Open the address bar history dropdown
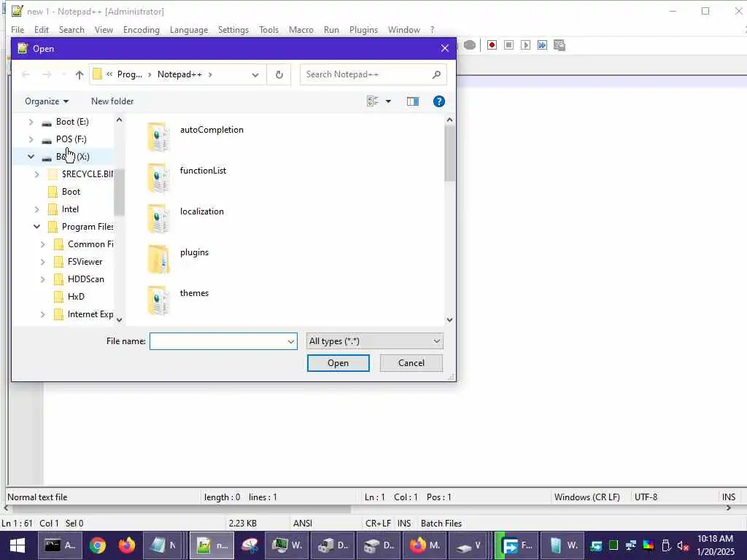Screen dimensions: 747x560 coord(255,75)
